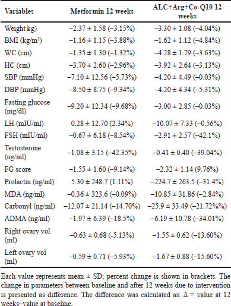
Task: Click the Variables column header
Action: click(x=19, y=11)
